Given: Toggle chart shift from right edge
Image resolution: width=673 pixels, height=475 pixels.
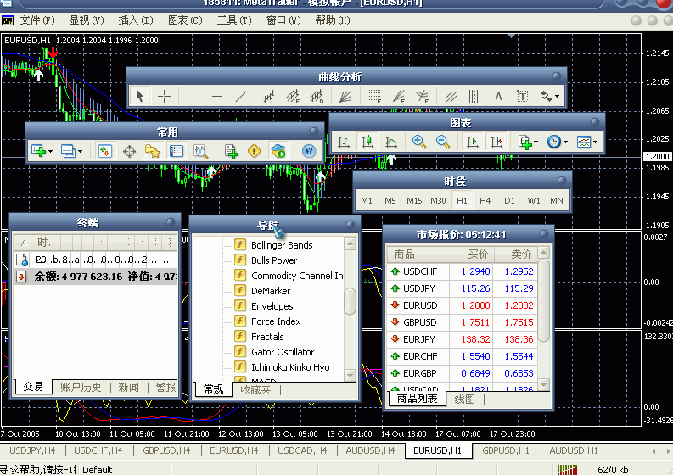Looking at the screenshot, I should tap(496, 142).
